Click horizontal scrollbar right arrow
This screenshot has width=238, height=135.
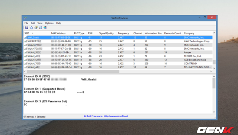click(211, 72)
